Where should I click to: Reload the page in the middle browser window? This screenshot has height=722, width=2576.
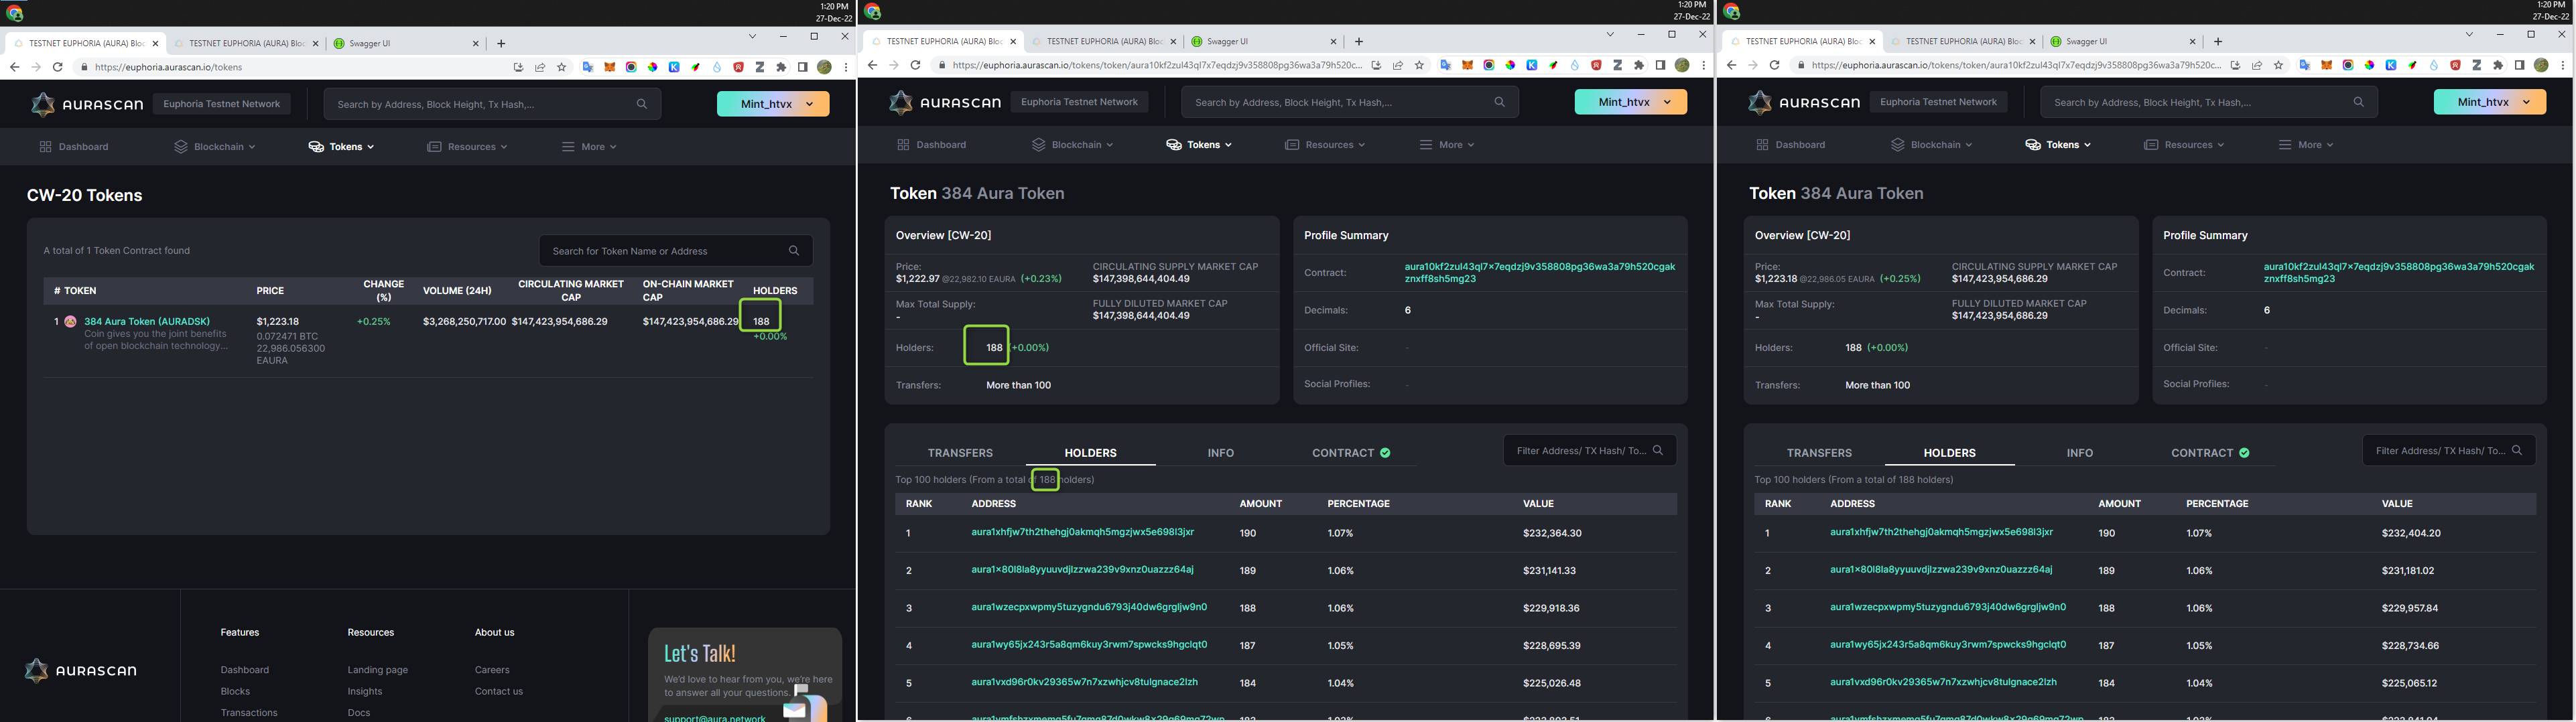[915, 65]
